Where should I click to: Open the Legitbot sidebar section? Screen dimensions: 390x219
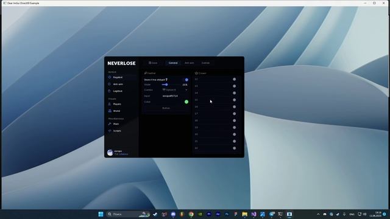tap(121, 91)
